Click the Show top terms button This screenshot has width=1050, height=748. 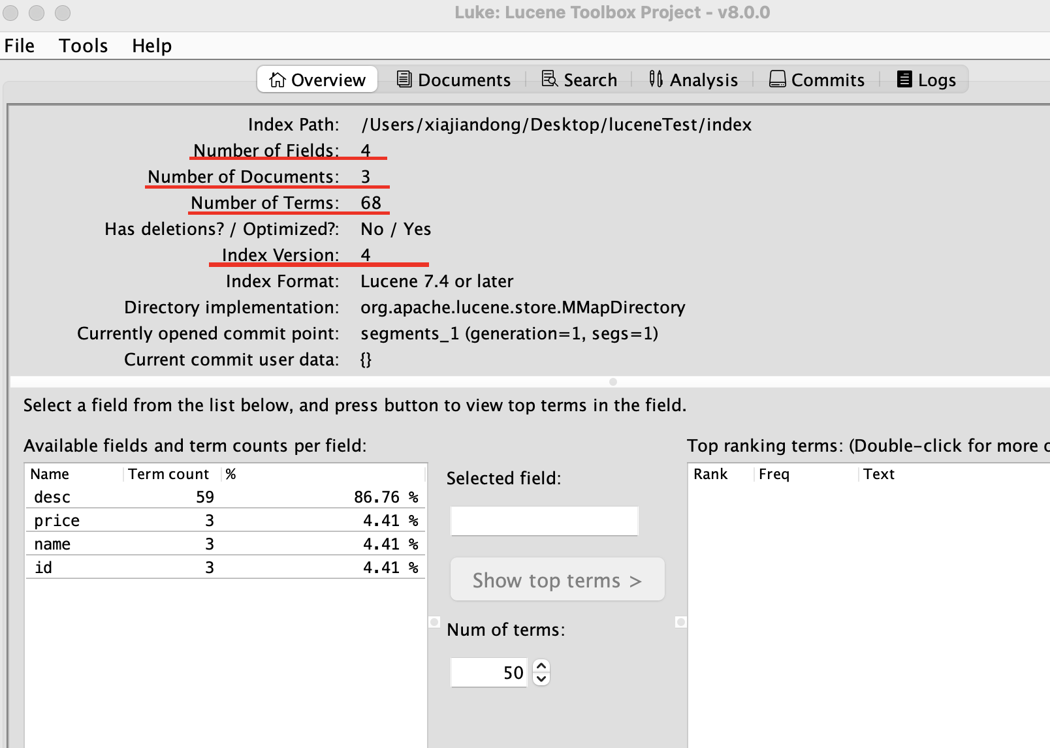[x=558, y=580]
